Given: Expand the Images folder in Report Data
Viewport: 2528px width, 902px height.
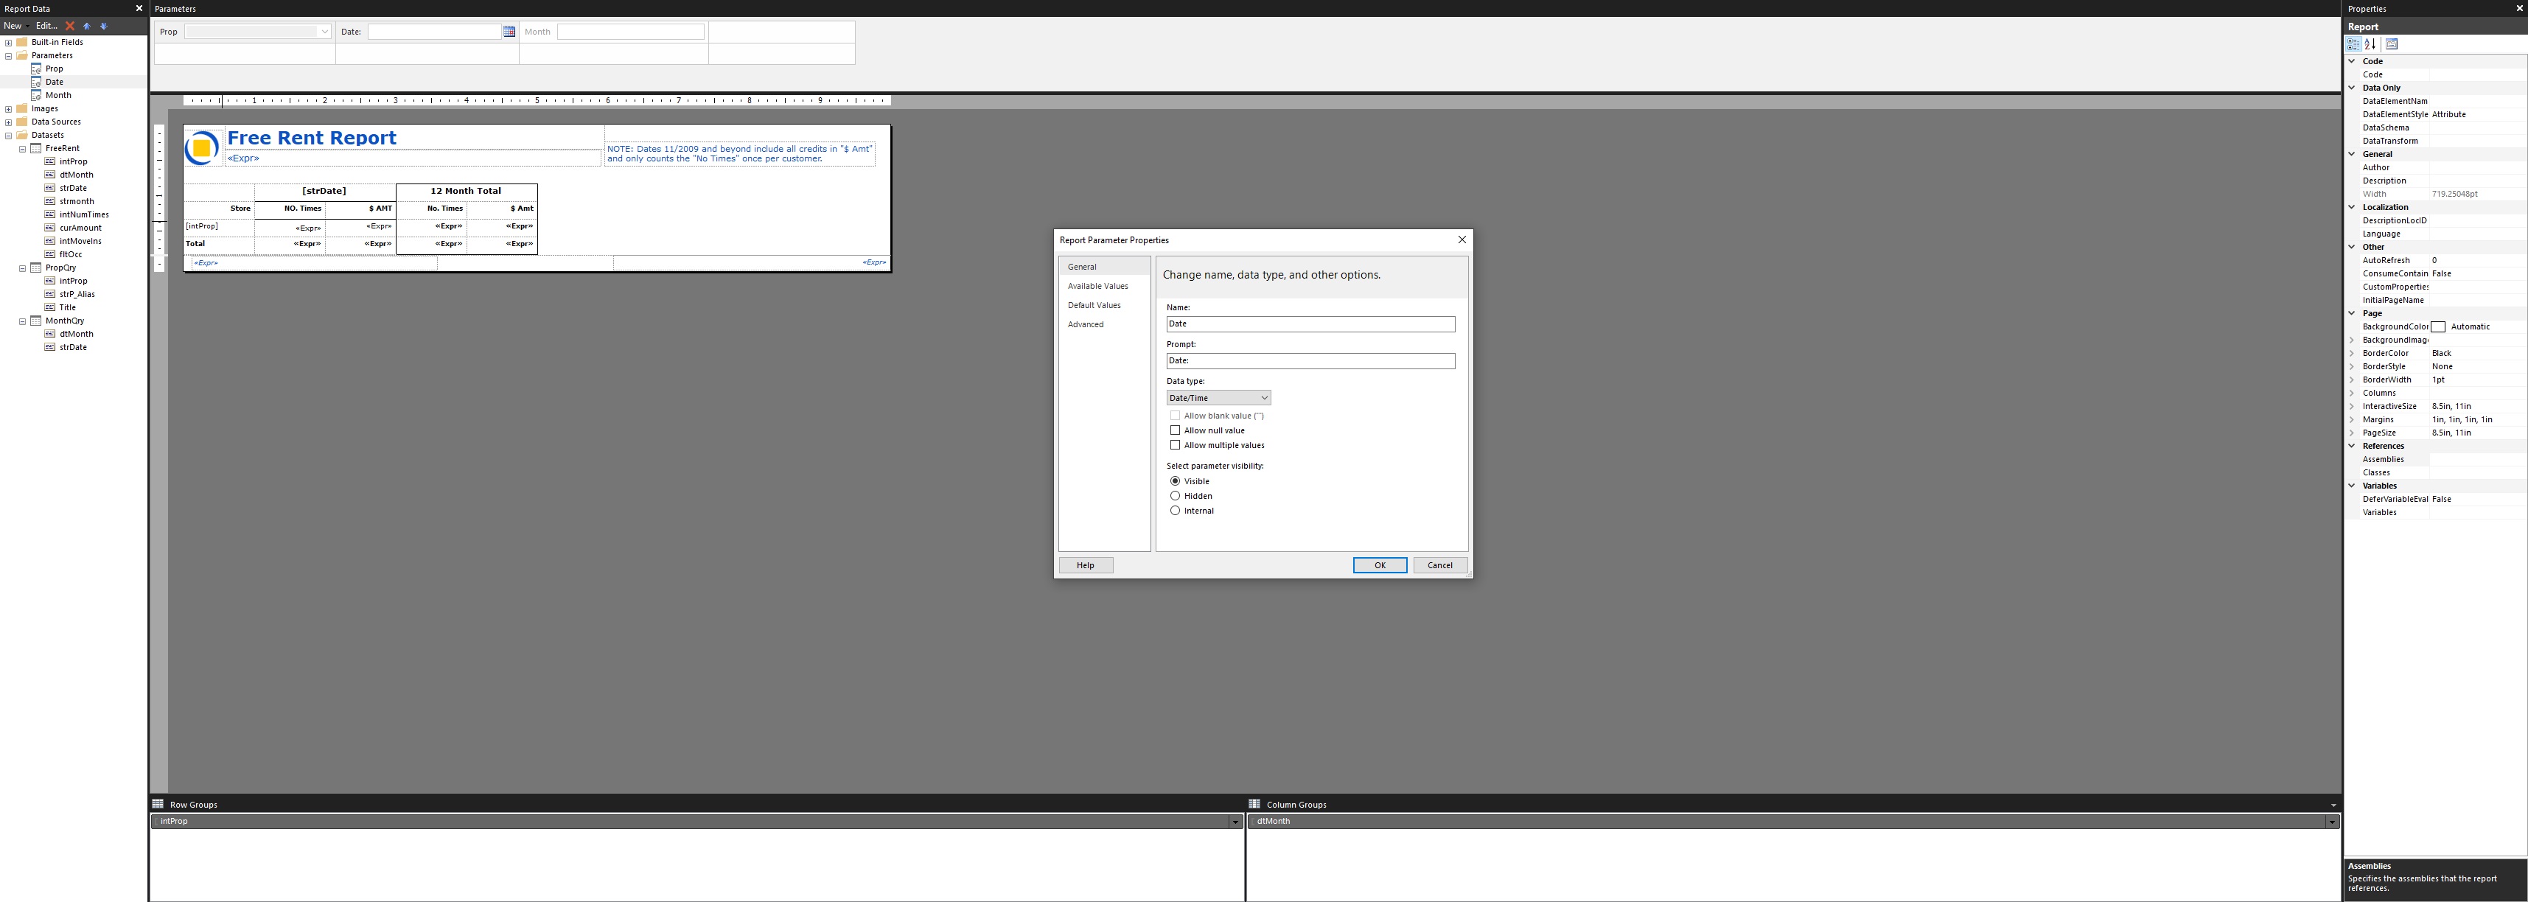Looking at the screenshot, I should pos(8,108).
